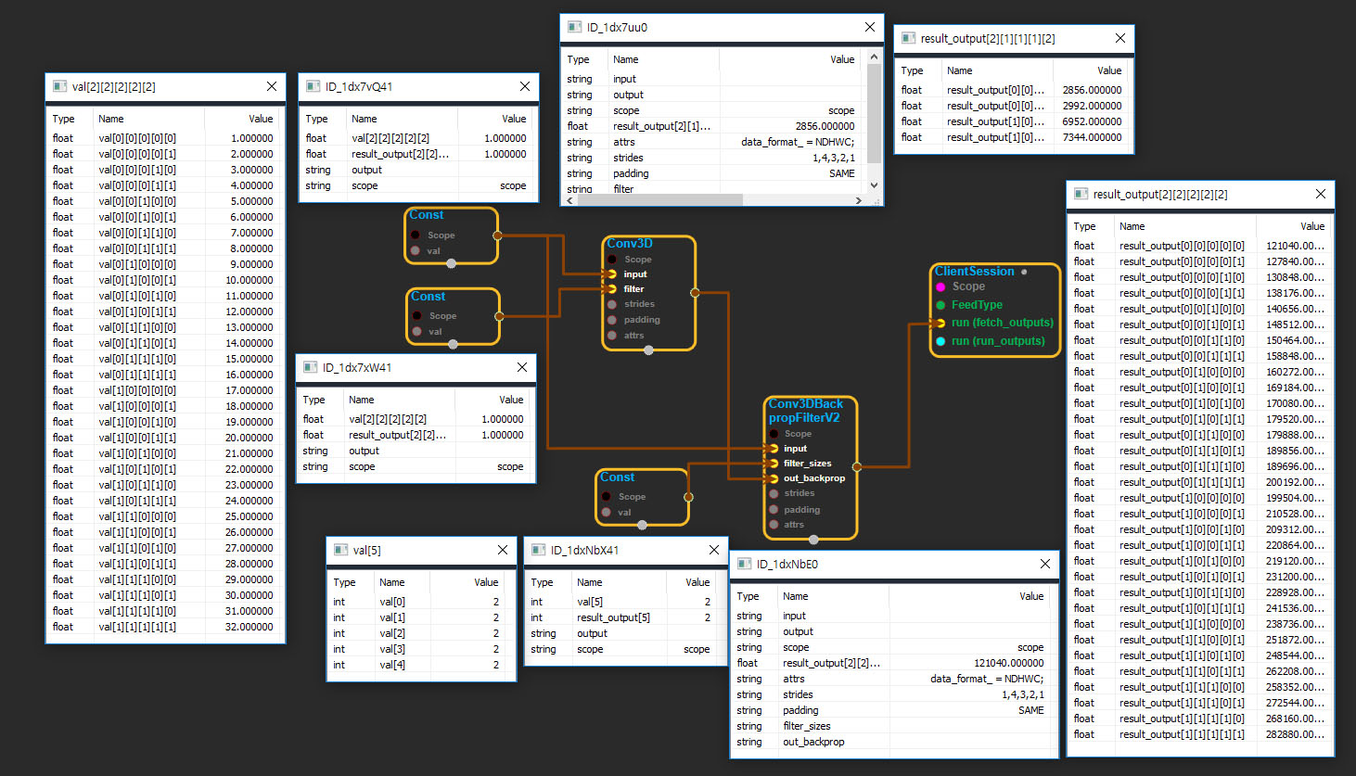The height and width of the screenshot is (776, 1356).
Task: Click the ClientSession magenta Scope pin
Action: [x=940, y=287]
